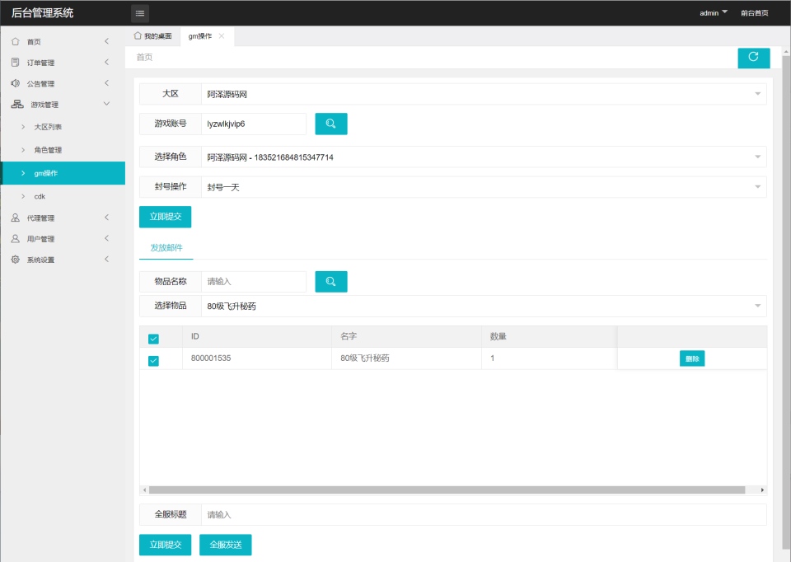Click the sidebar collapse hamburger icon
Image resolution: width=791 pixels, height=562 pixels.
(140, 13)
